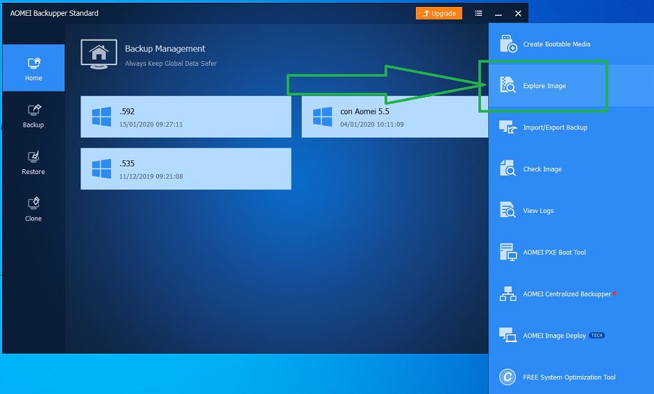The height and width of the screenshot is (394, 654).
Task: Click the View Logs icon
Action: coord(508,209)
